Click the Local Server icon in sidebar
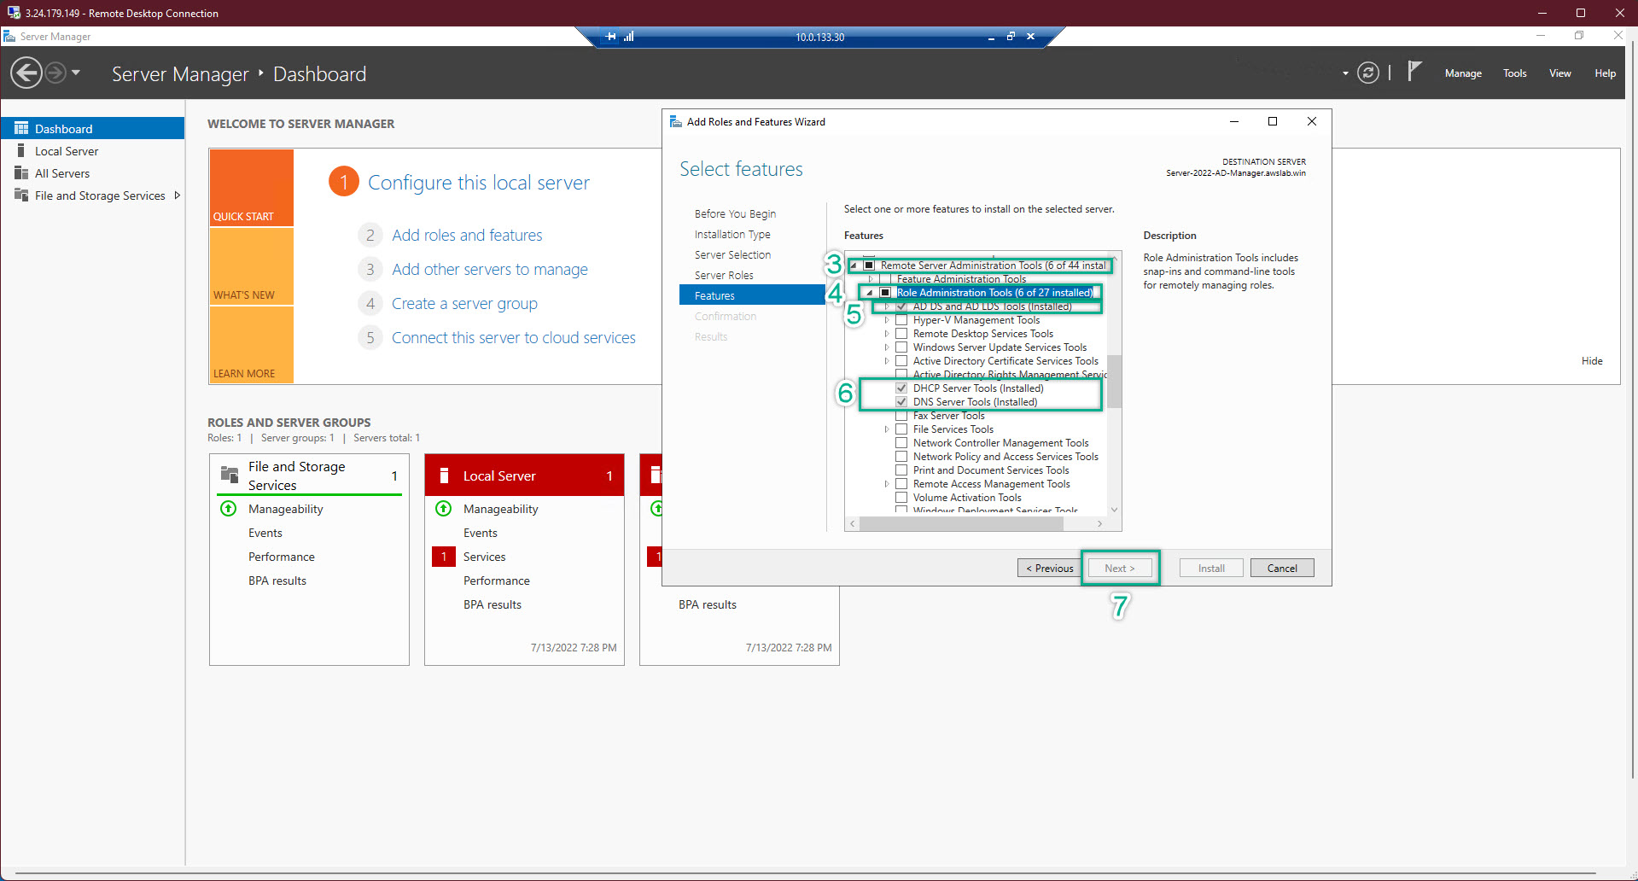 20,150
